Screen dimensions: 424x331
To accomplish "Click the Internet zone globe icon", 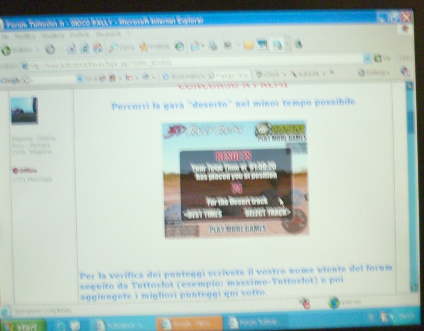I will (x=334, y=303).
